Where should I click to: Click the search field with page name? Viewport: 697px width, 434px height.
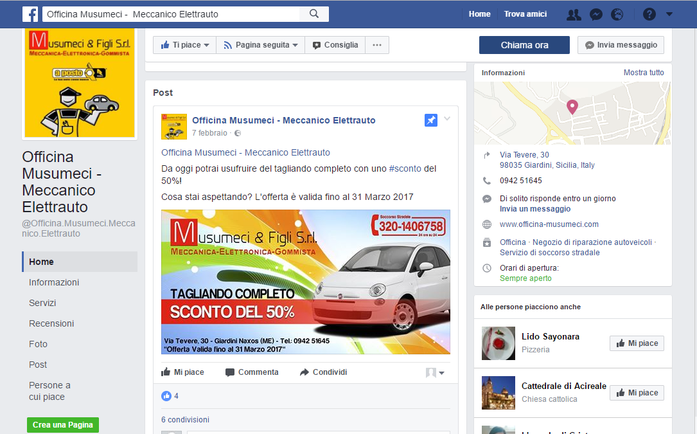[171, 14]
